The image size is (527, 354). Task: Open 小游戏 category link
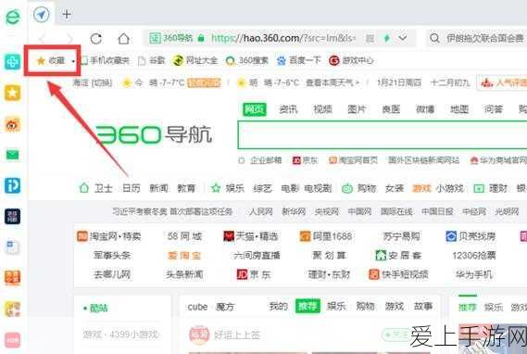click(x=449, y=188)
